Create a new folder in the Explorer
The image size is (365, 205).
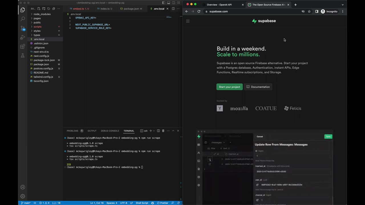pyautogui.click(x=44, y=9)
